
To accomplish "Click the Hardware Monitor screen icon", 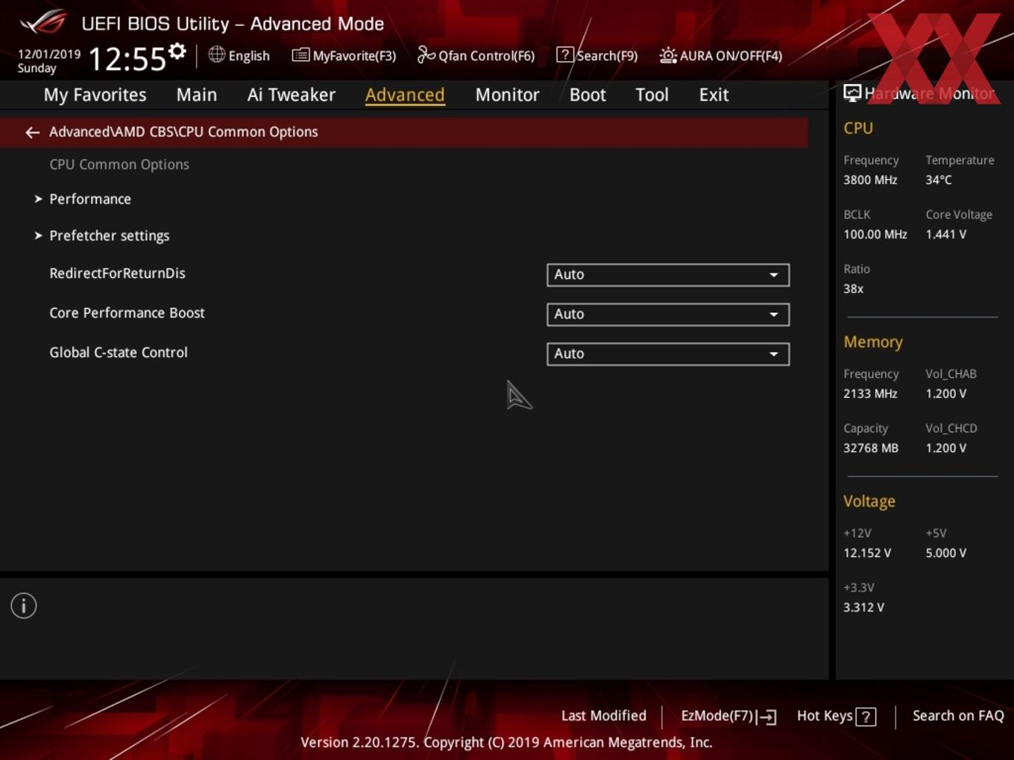I will click(x=852, y=93).
